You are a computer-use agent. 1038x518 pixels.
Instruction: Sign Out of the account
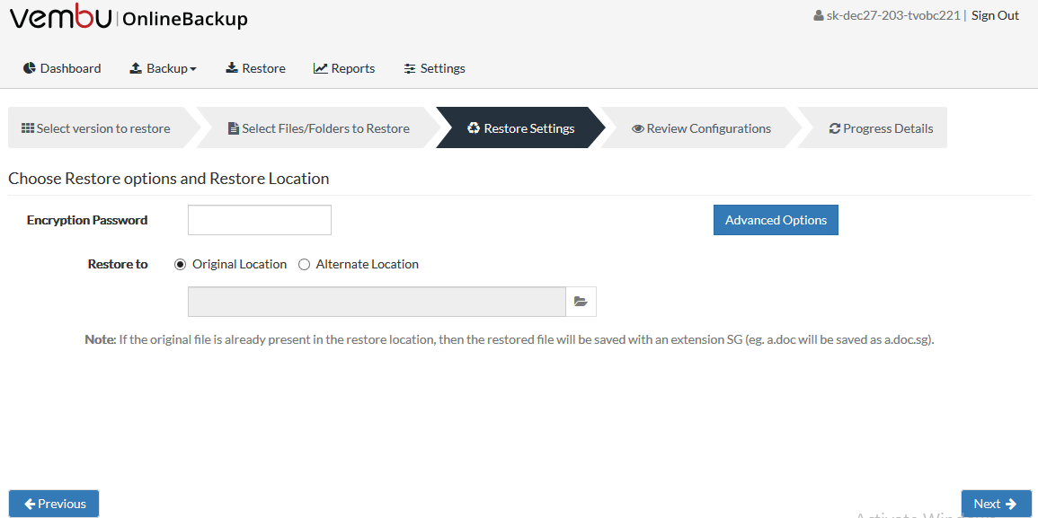tap(995, 16)
